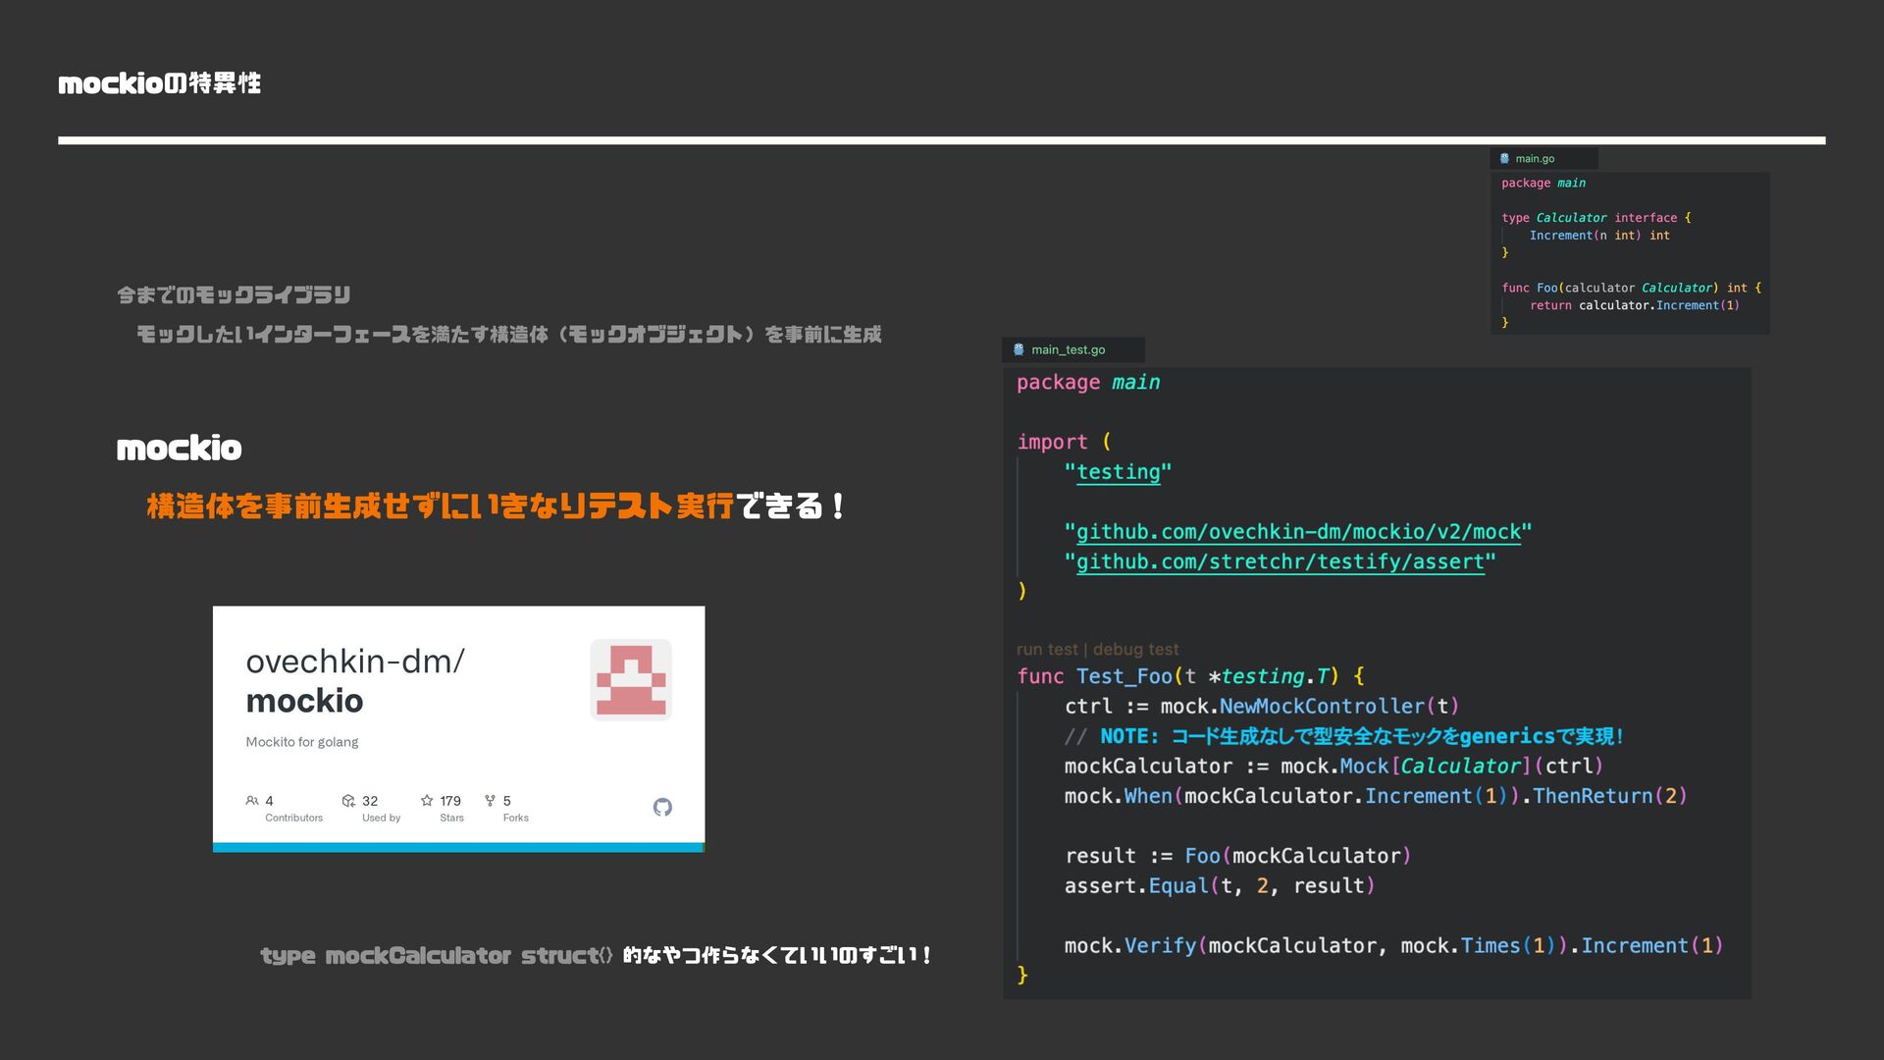This screenshot has width=1884, height=1060.
Task: Click the Contributors people icon
Action: coord(252,801)
